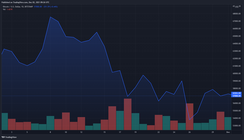Click the date label 29 on time axis

(x=212, y=132)
